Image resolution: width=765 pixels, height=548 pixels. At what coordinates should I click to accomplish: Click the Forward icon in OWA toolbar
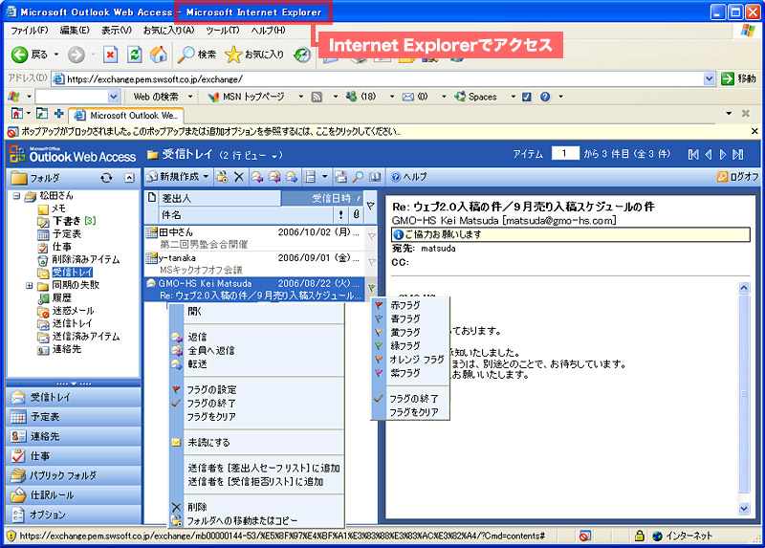point(292,177)
